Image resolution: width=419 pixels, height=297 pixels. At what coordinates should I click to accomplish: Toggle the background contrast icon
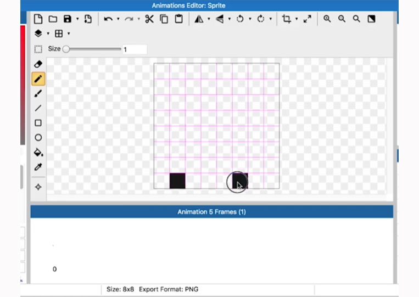click(371, 19)
